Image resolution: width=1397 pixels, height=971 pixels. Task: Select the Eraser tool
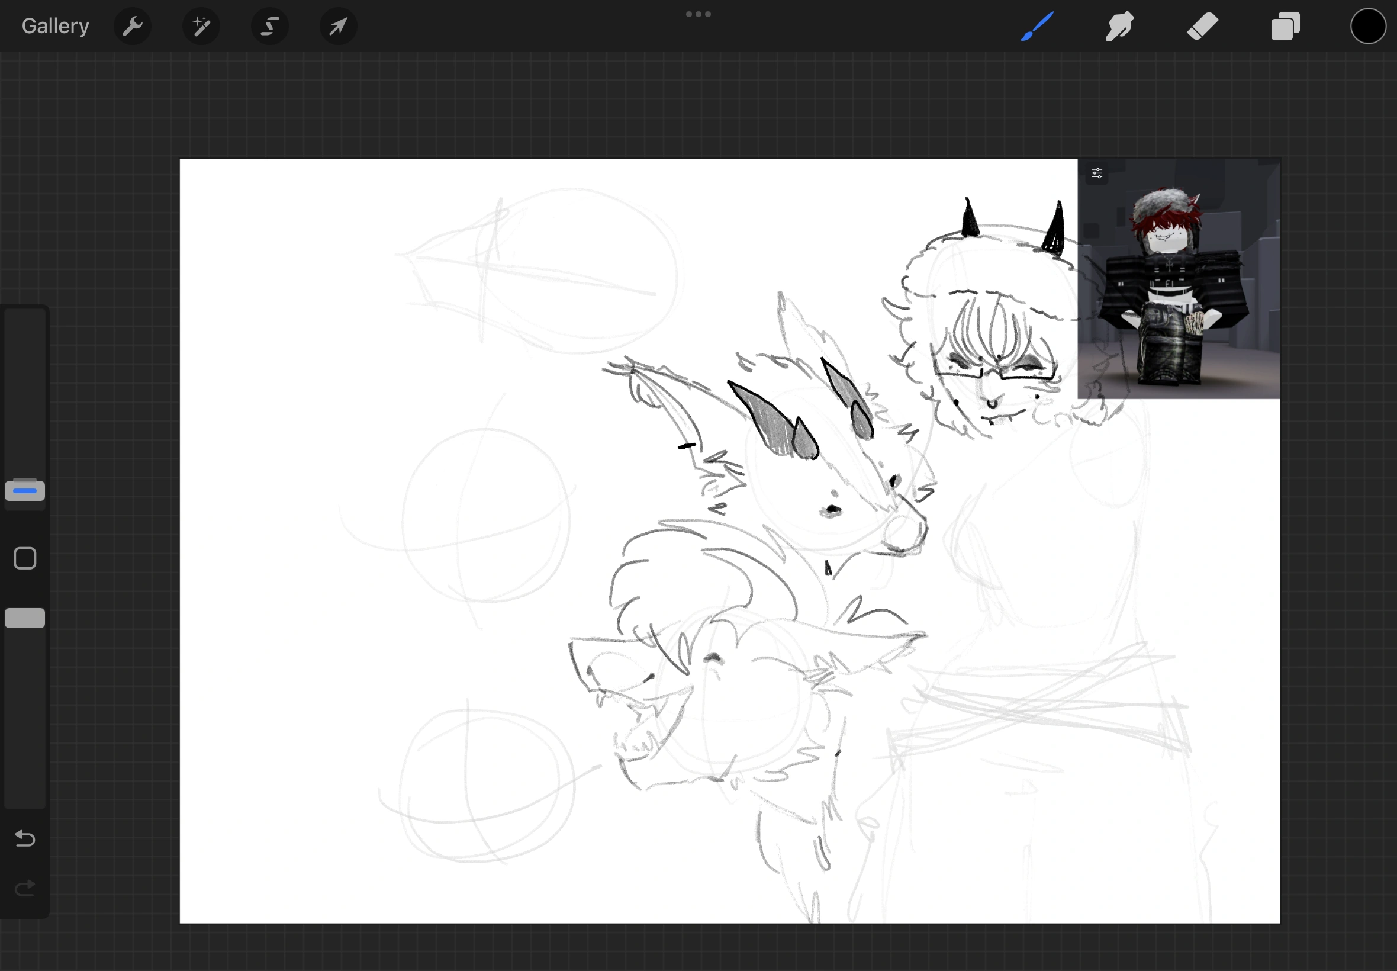pyautogui.click(x=1202, y=25)
